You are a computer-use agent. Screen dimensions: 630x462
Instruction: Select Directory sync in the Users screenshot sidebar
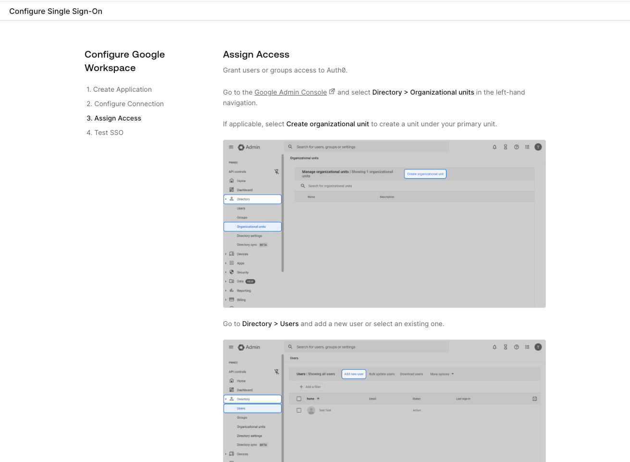point(252,445)
